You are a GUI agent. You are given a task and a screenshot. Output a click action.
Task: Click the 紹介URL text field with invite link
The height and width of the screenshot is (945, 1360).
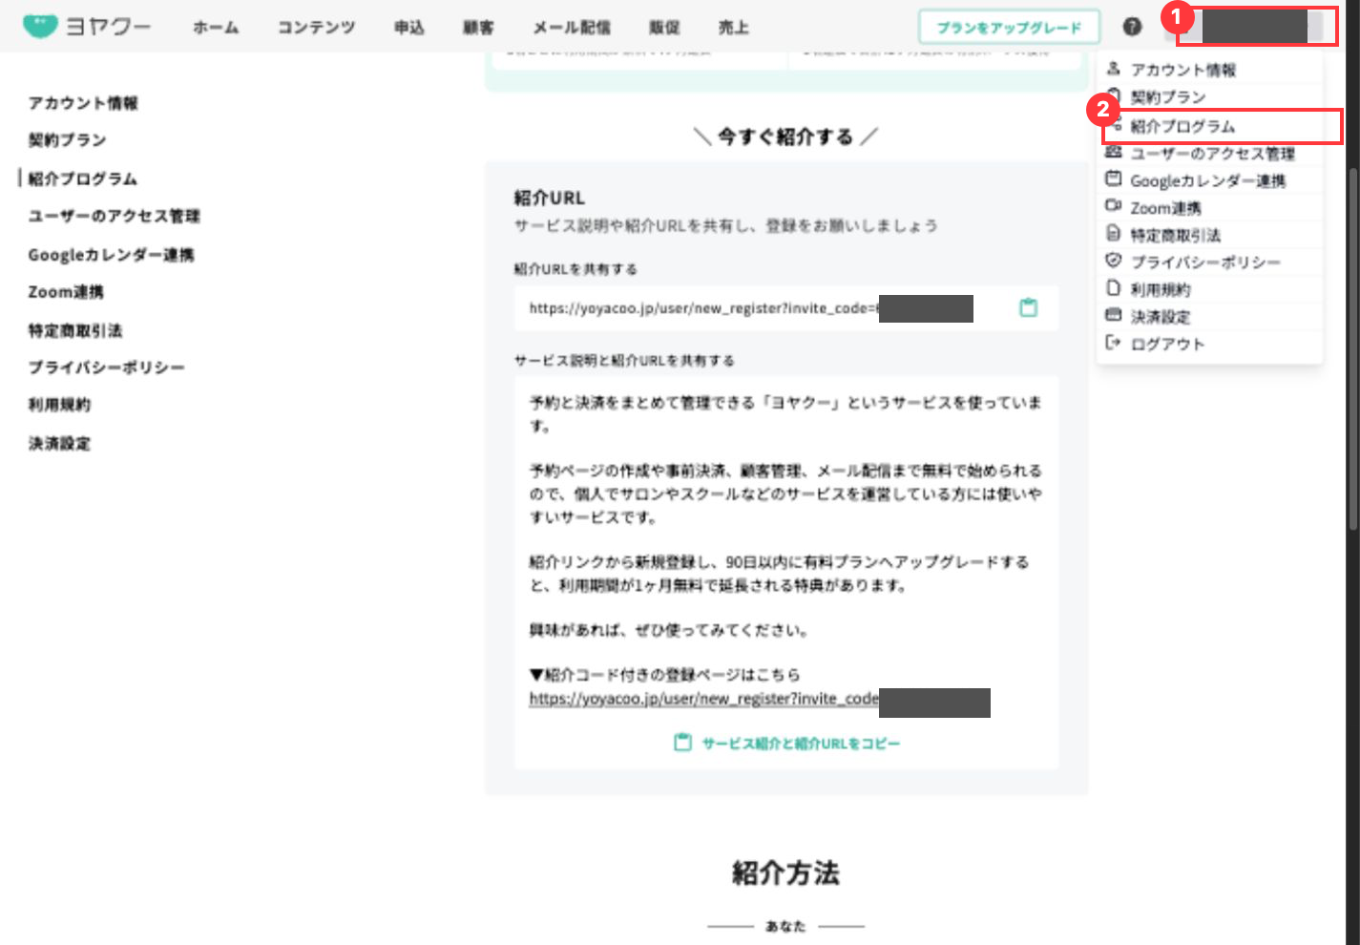(785, 308)
